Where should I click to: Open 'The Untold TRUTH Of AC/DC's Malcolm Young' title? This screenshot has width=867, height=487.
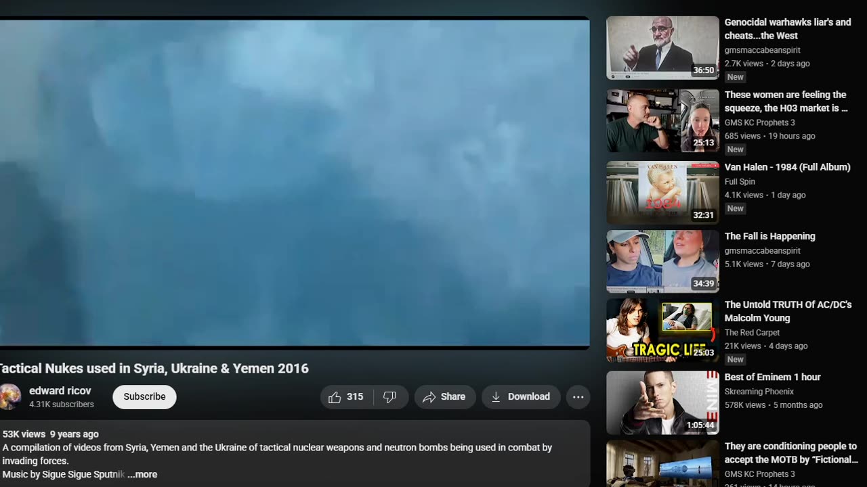coord(788,311)
